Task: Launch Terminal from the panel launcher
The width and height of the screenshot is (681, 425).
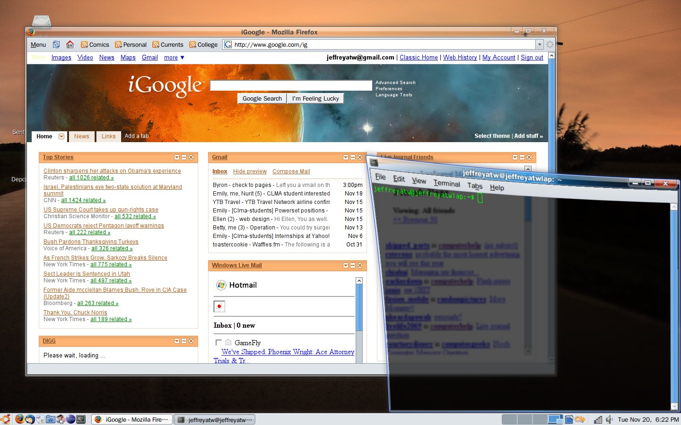Action: point(81,419)
